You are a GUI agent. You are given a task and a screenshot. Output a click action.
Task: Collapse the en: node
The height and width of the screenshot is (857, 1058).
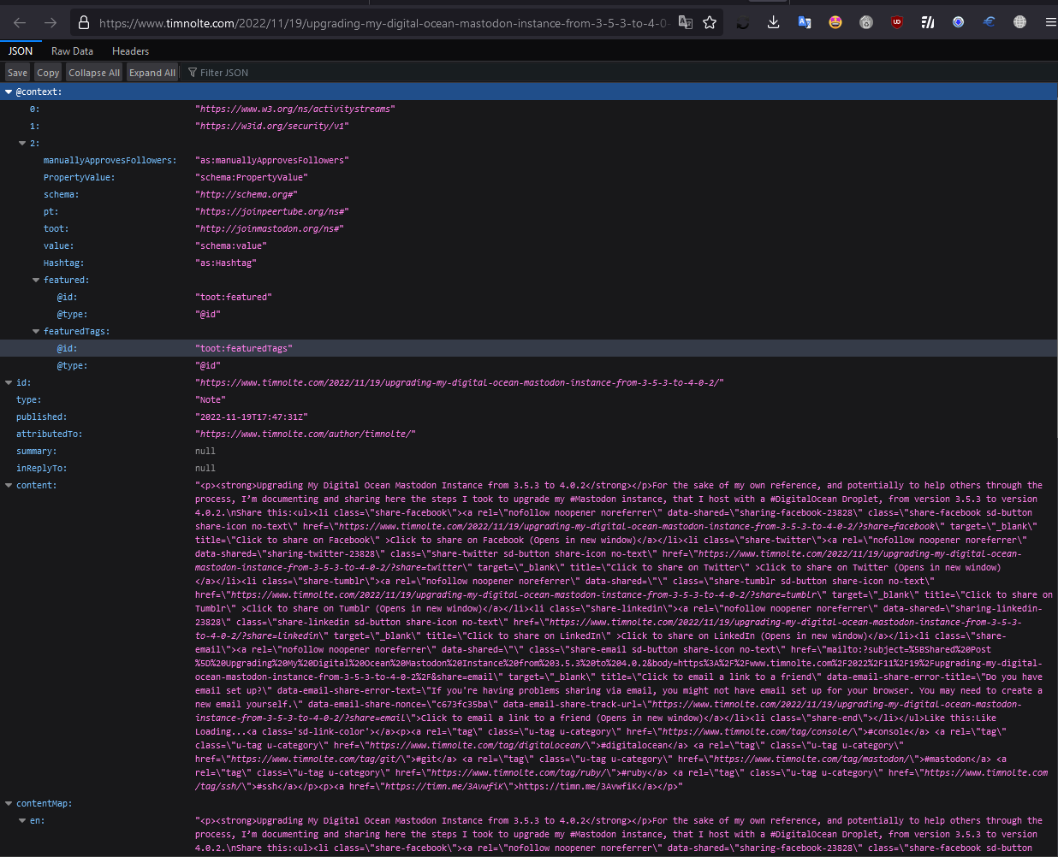[22, 820]
